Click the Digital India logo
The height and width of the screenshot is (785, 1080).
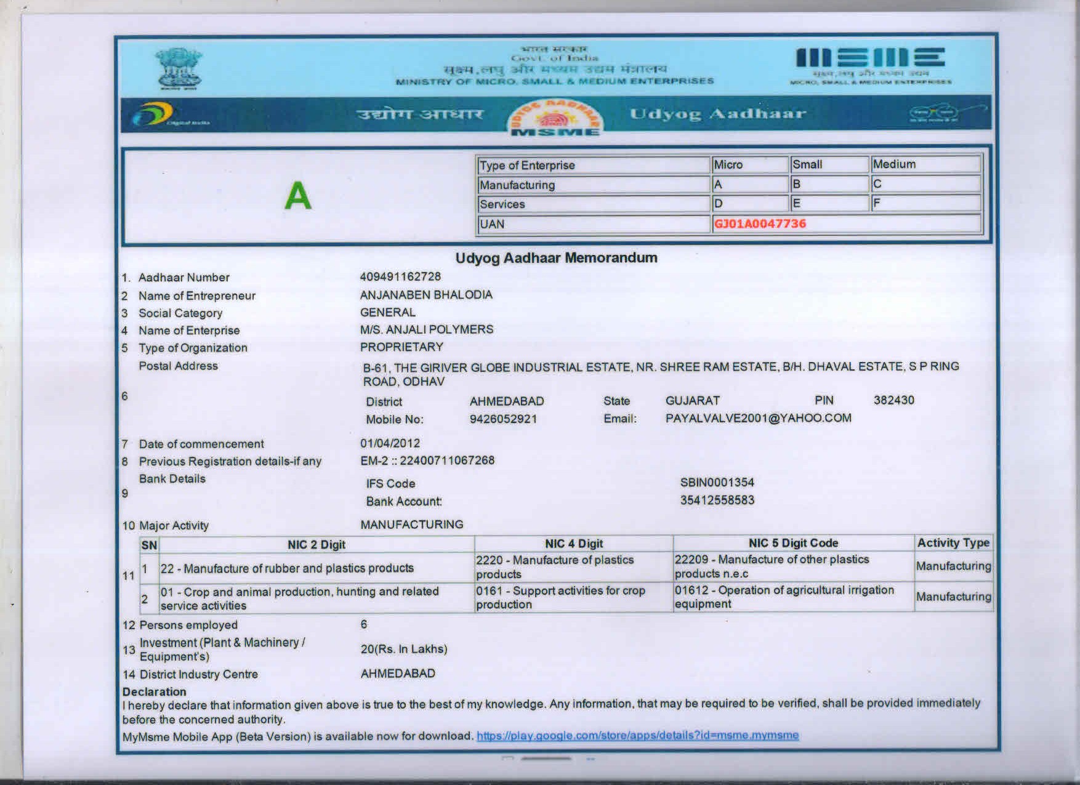[172, 115]
